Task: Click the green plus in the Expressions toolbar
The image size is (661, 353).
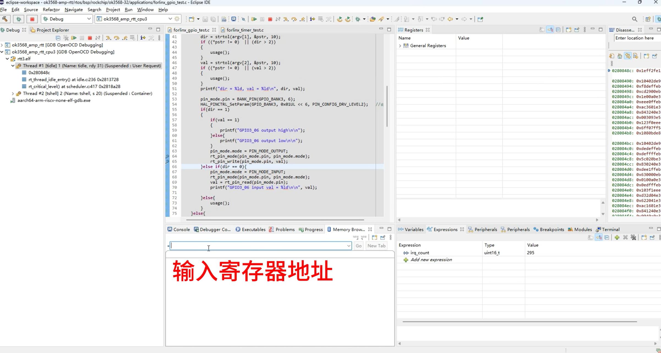Action: coord(617,237)
